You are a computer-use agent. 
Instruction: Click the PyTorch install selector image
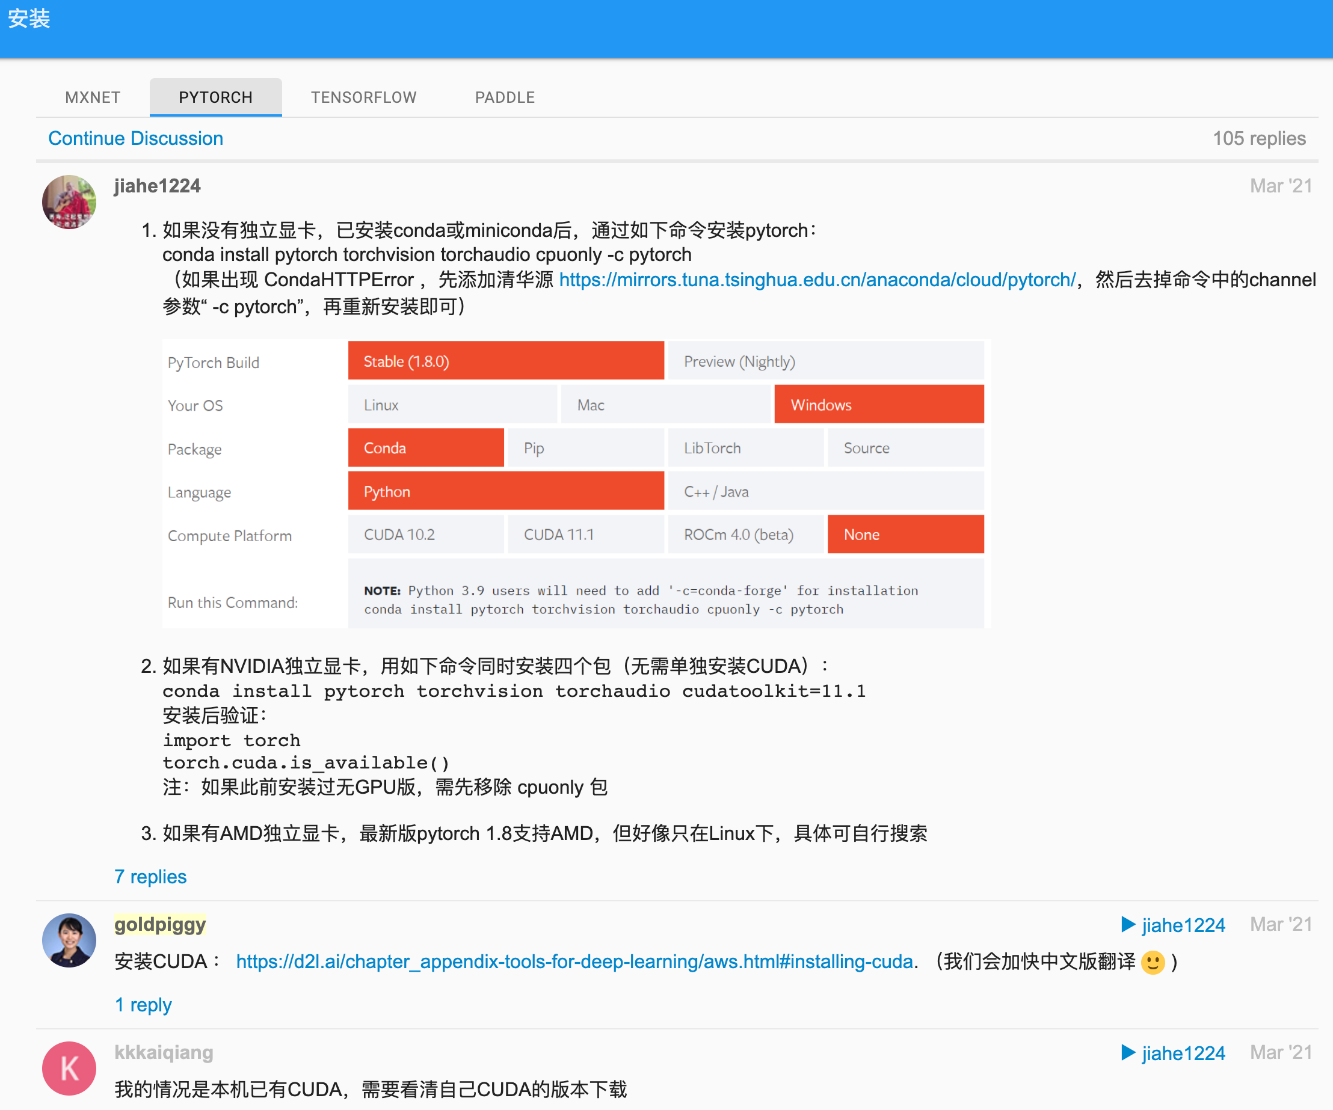pyautogui.click(x=576, y=484)
